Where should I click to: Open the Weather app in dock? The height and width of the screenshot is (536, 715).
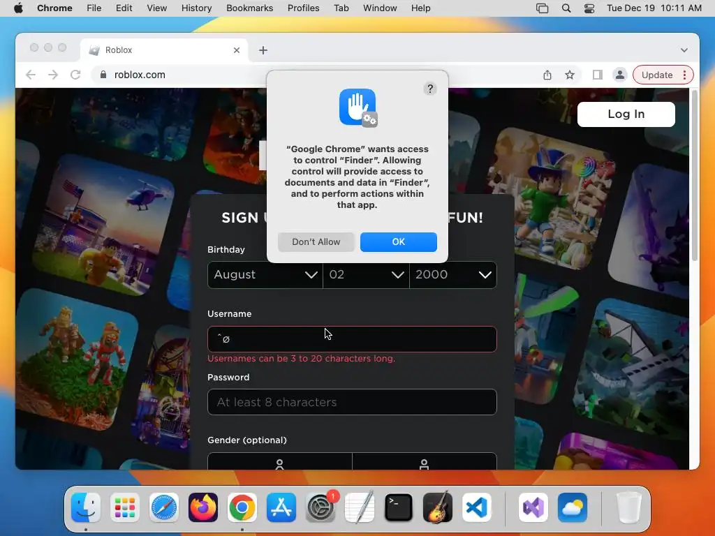573,507
